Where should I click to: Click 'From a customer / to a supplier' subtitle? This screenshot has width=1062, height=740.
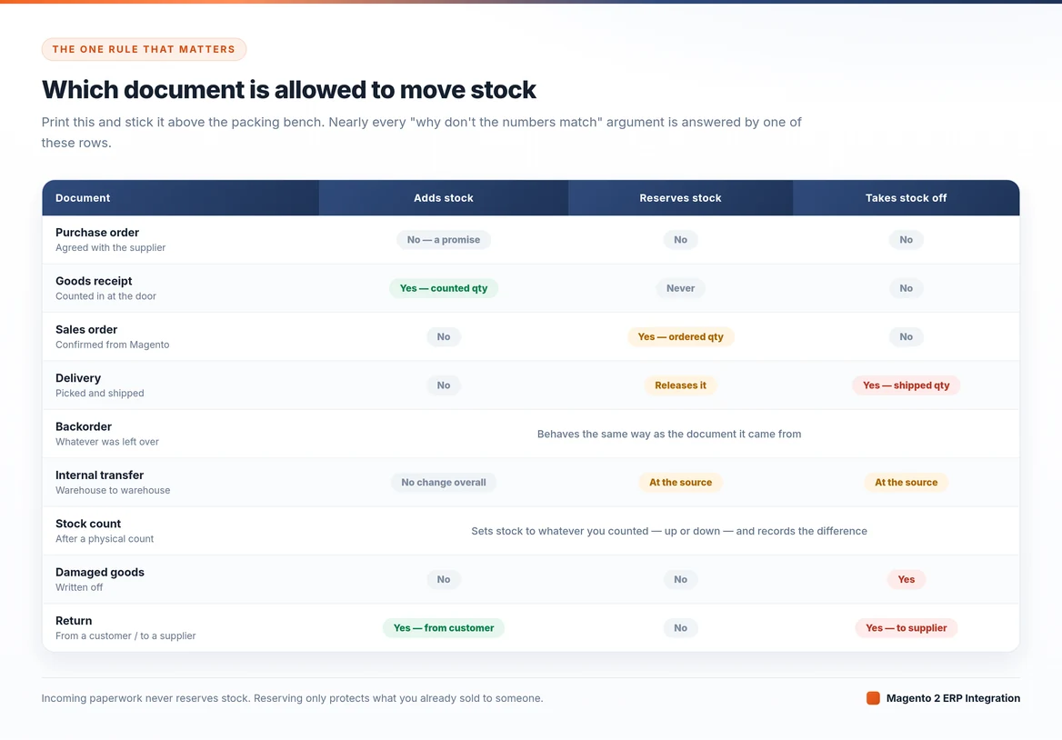pyautogui.click(x=125, y=635)
